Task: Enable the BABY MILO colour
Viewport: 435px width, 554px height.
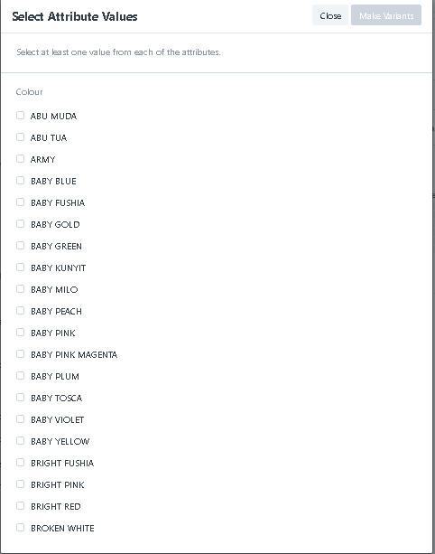Action: 20,289
